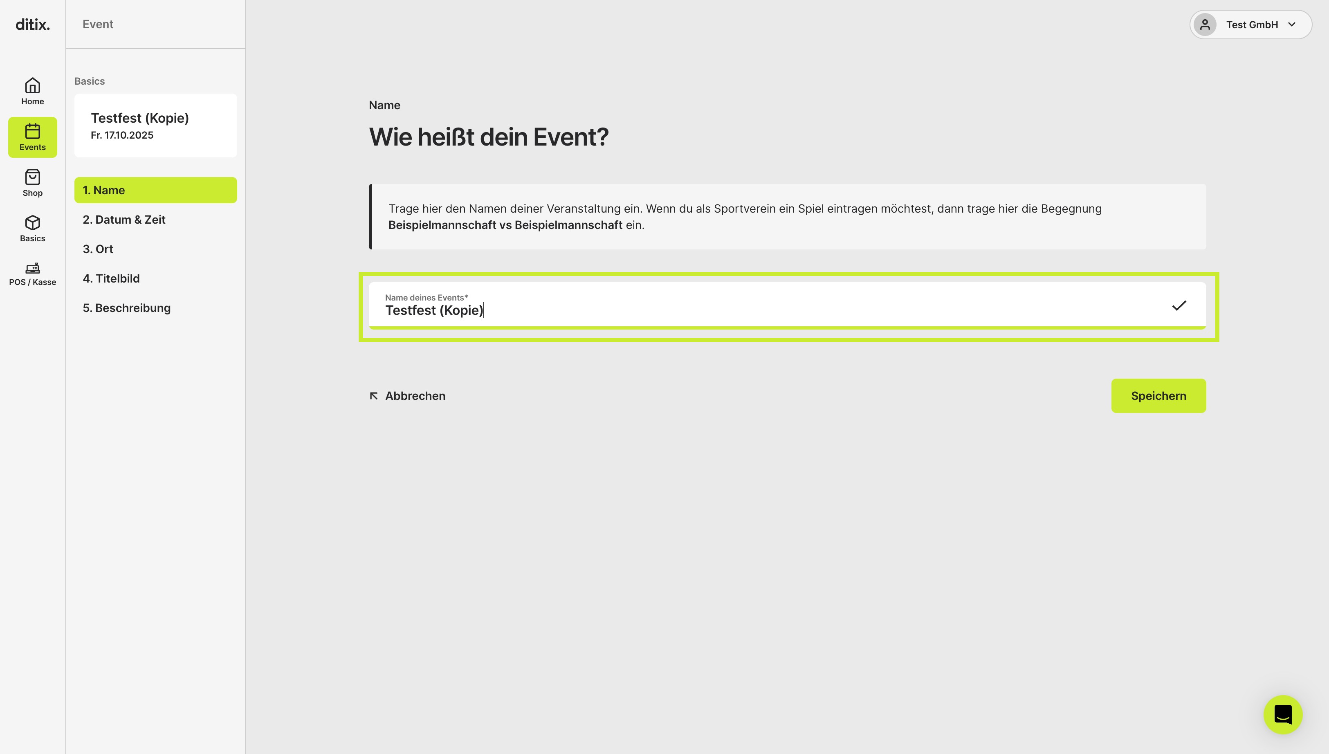Select step 1. Name
This screenshot has height=754, width=1329.
tap(156, 190)
